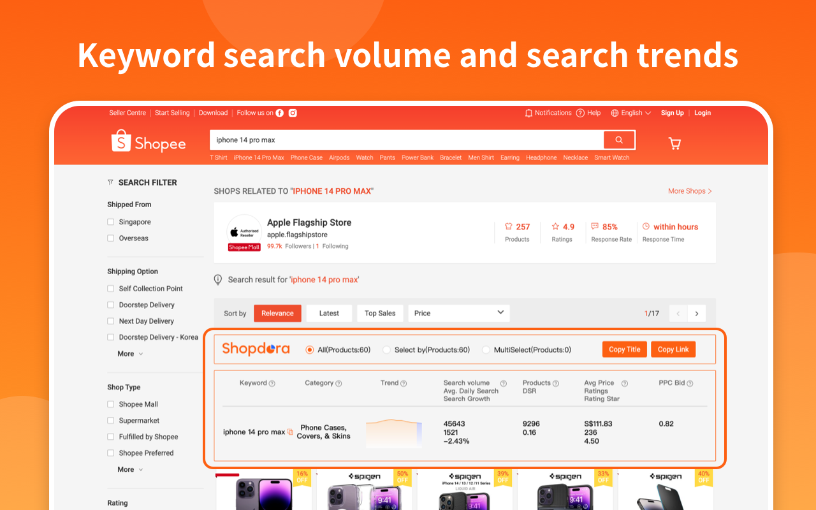Expand More under Shipping Option
816x510 pixels.
click(126, 353)
